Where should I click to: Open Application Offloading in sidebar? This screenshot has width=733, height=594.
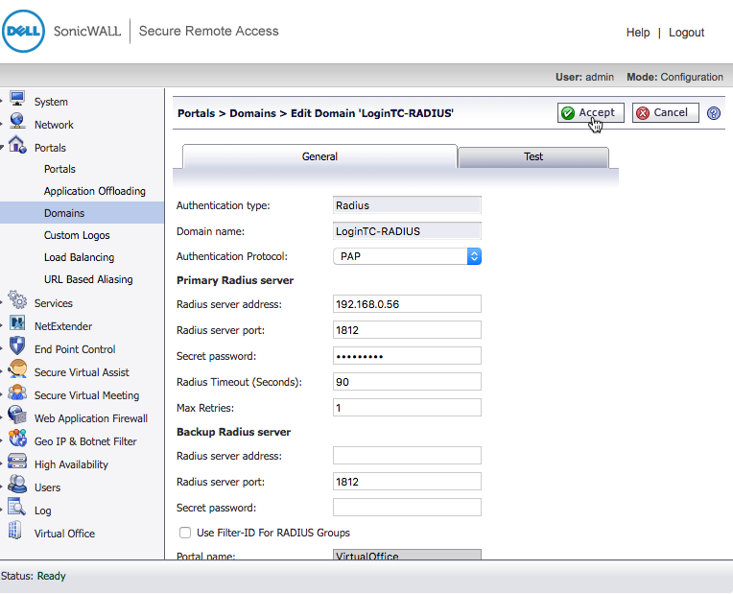pyautogui.click(x=95, y=191)
